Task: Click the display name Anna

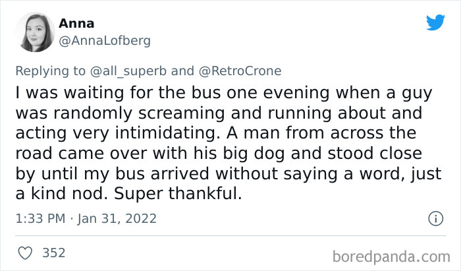Action: (x=76, y=24)
